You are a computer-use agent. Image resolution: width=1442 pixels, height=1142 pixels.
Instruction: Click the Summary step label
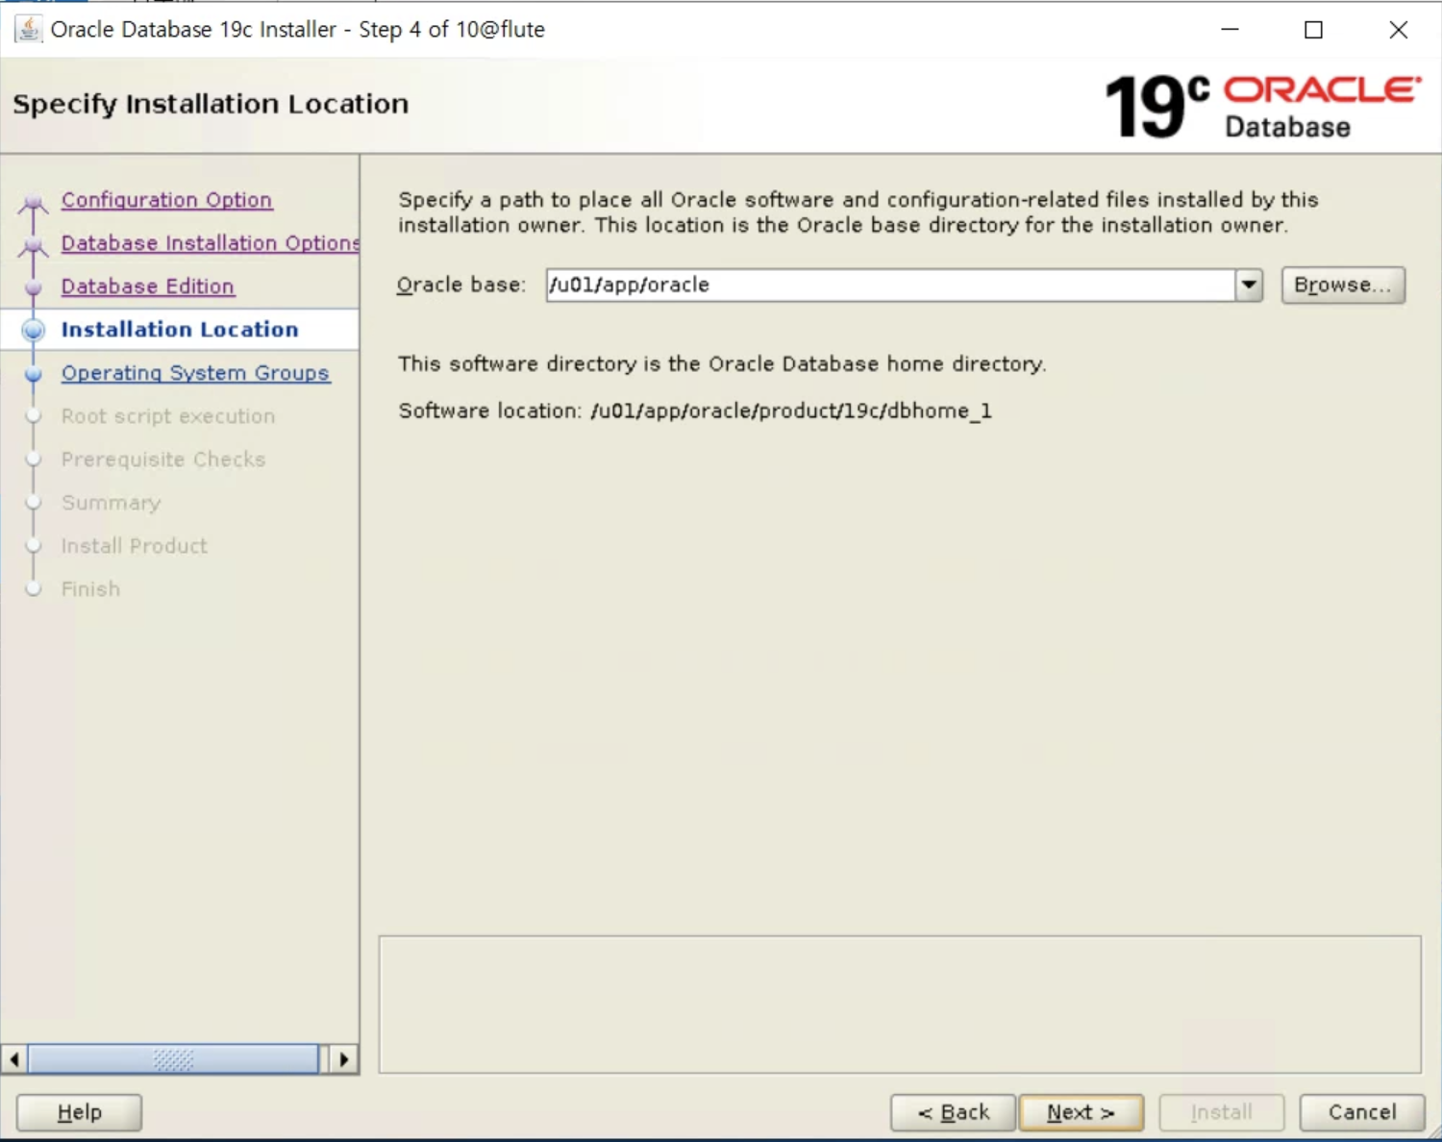click(112, 503)
